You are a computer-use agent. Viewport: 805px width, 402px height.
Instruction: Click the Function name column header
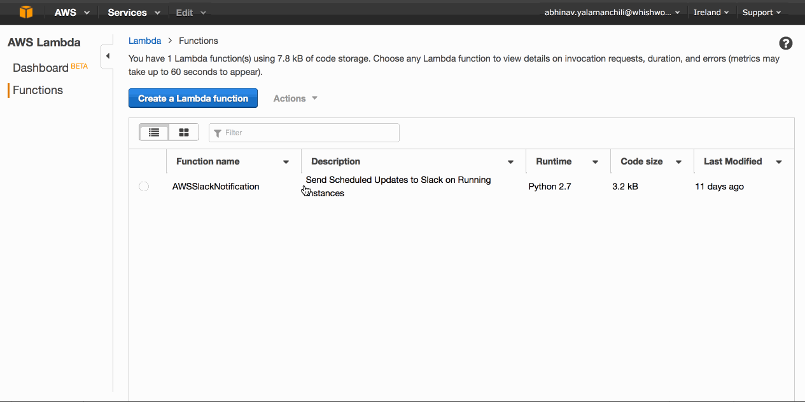click(208, 161)
